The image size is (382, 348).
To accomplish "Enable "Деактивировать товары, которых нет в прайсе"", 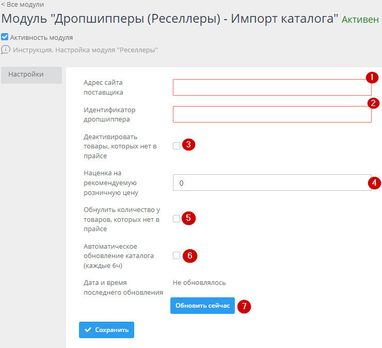I will 177,146.
